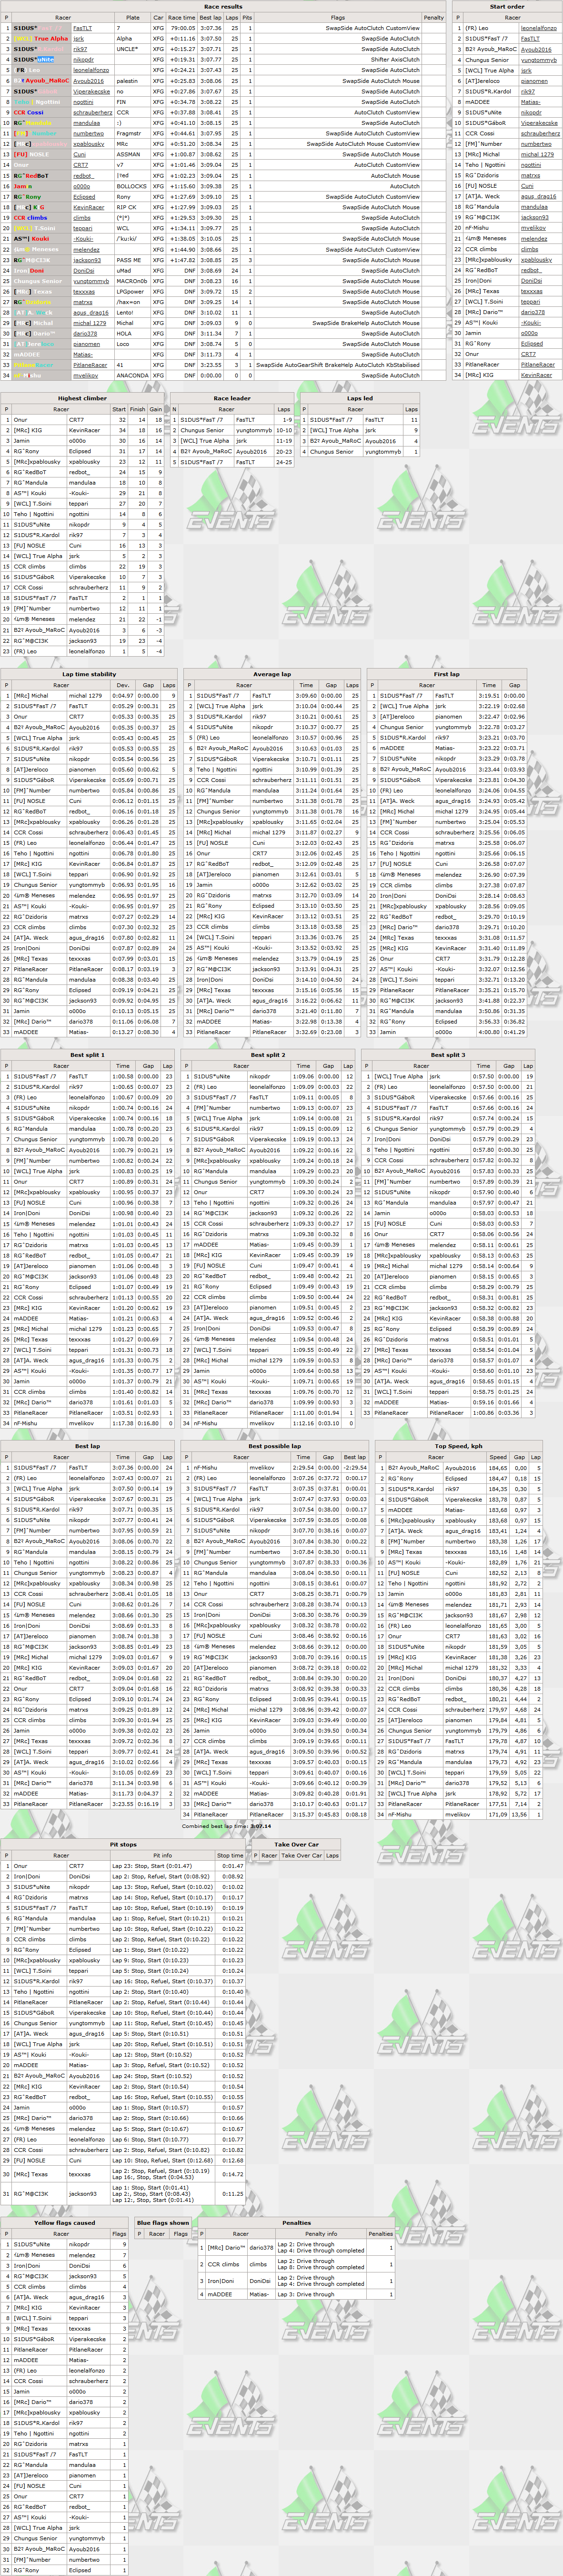Viewport: 563px width, 2576px height.
Task: Click Combined best lap time text
Action: pos(226,1825)
